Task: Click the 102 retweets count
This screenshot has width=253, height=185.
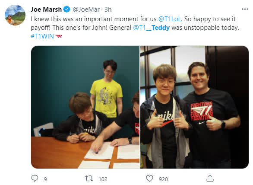Action: (x=103, y=179)
